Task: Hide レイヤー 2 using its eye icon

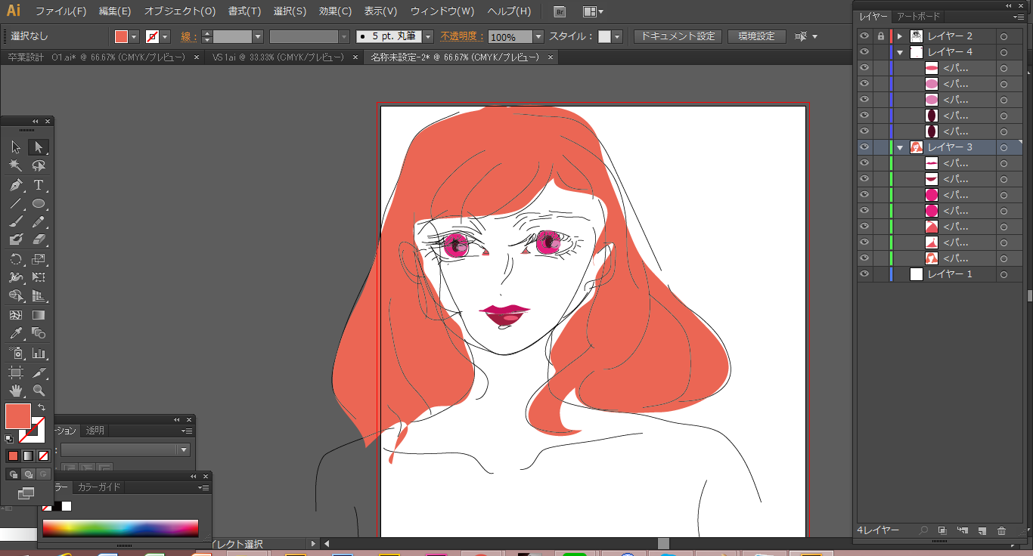Action: [864, 36]
